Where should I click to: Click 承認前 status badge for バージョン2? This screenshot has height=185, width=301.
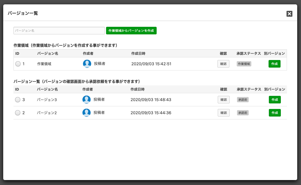(243, 113)
